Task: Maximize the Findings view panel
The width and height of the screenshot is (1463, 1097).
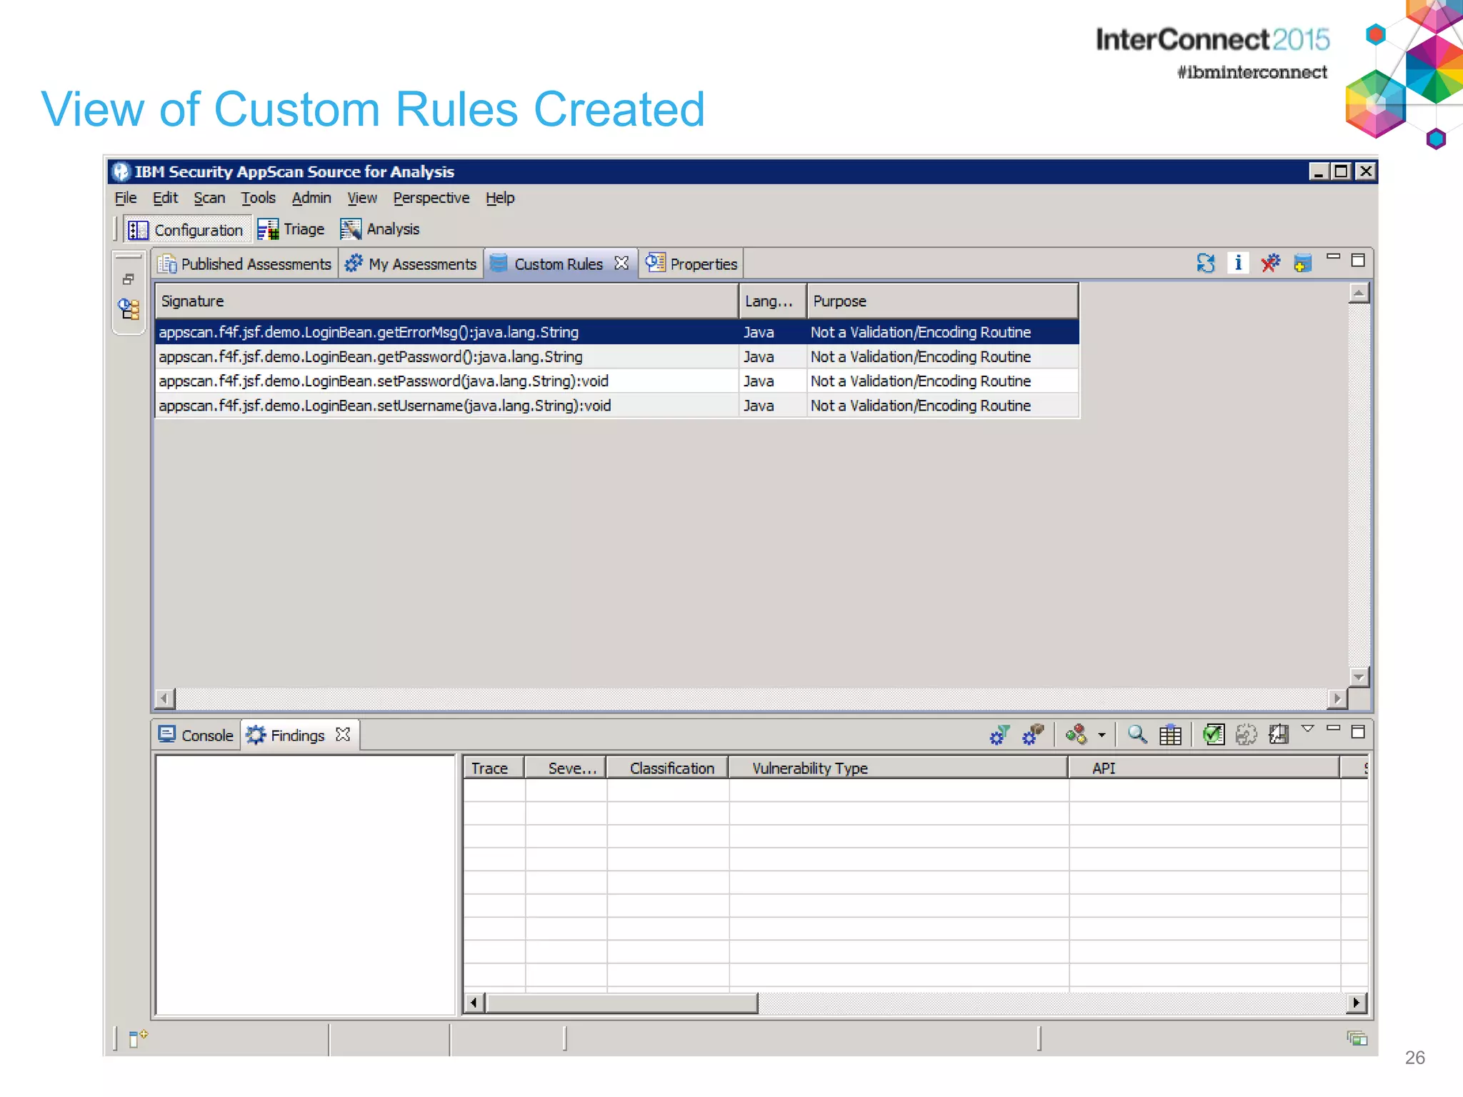Action: pyautogui.click(x=1358, y=731)
